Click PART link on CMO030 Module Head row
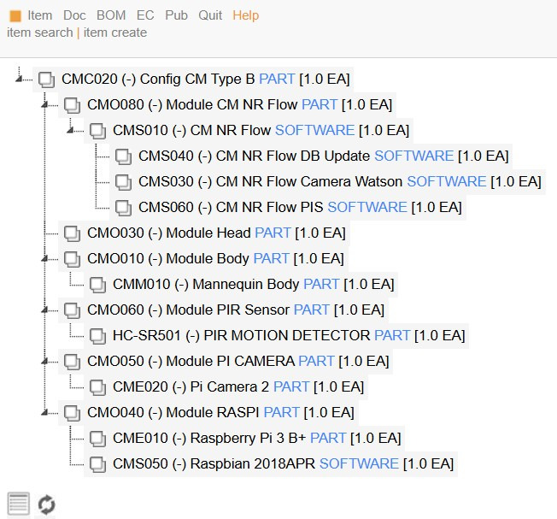The image size is (557, 519). tap(273, 233)
